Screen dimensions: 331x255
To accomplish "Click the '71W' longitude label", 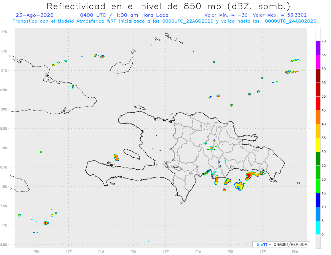I will (x=198, y=251).
